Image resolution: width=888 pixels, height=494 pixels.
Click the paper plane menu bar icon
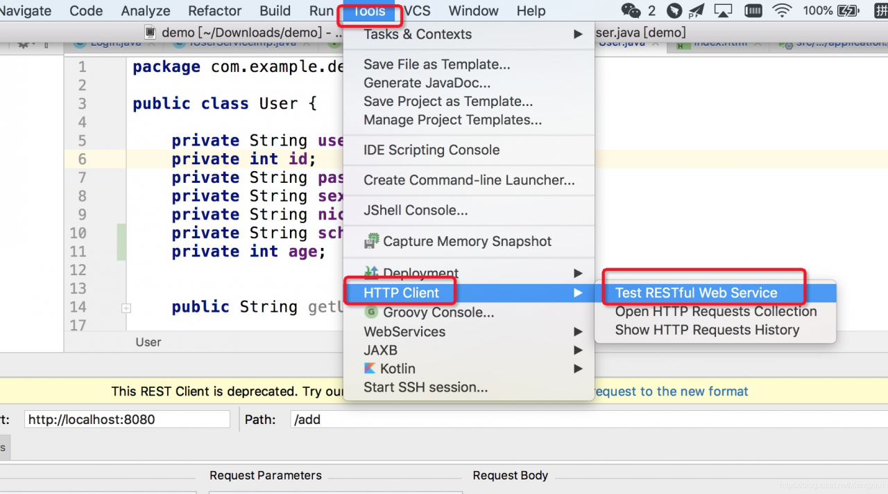pyautogui.click(x=697, y=10)
